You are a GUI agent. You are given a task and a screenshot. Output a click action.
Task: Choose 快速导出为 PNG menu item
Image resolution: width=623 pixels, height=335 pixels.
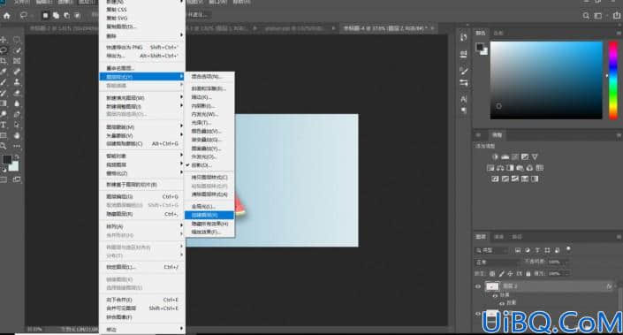click(x=142, y=48)
